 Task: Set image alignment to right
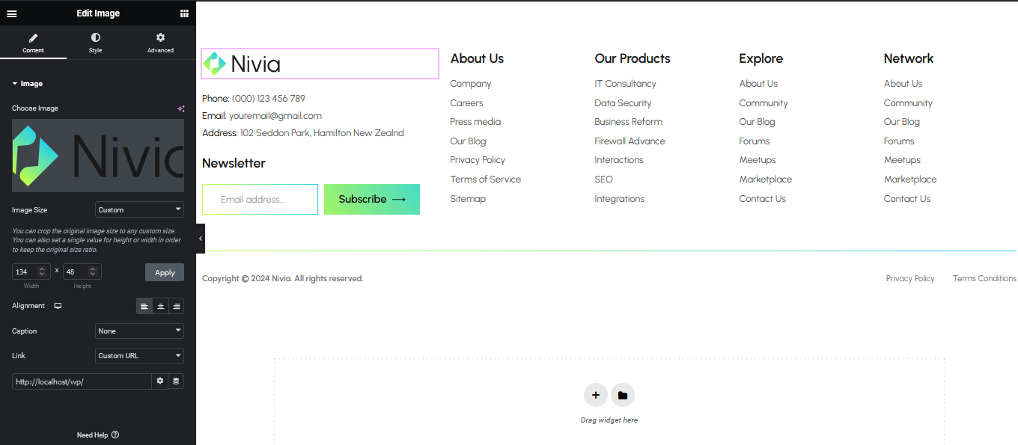(176, 306)
